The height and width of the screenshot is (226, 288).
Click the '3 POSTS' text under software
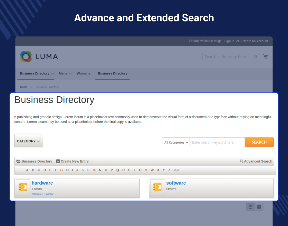click(x=171, y=189)
